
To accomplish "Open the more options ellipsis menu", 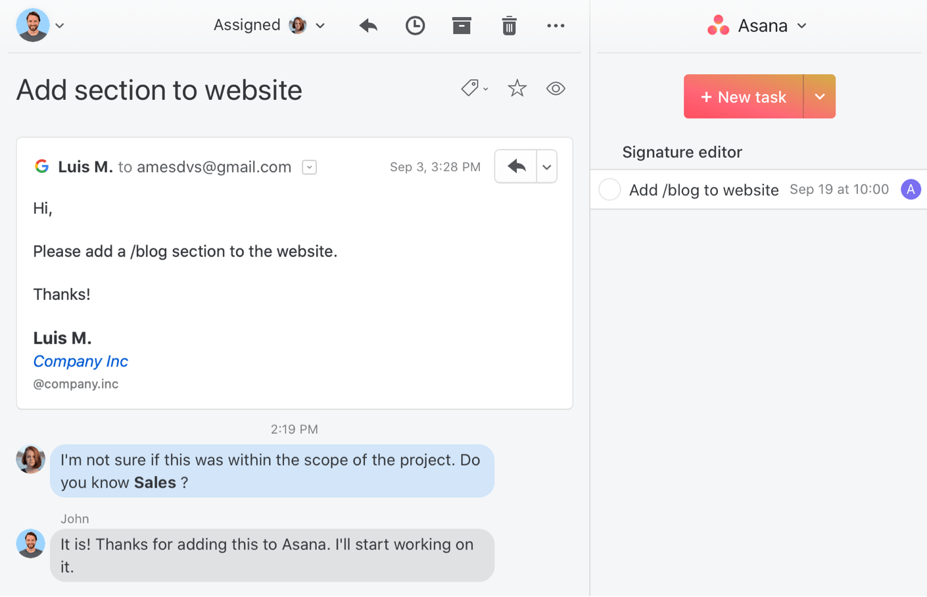I will pyautogui.click(x=556, y=26).
